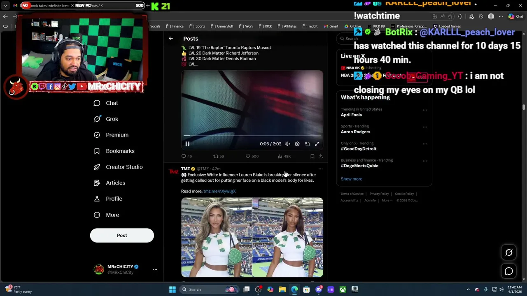Seek along the video progress bar
The height and width of the screenshot is (296, 527).
pyautogui.click(x=252, y=135)
